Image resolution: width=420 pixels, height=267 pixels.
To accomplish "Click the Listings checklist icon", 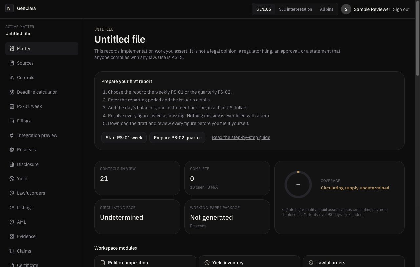I will click(12, 208).
